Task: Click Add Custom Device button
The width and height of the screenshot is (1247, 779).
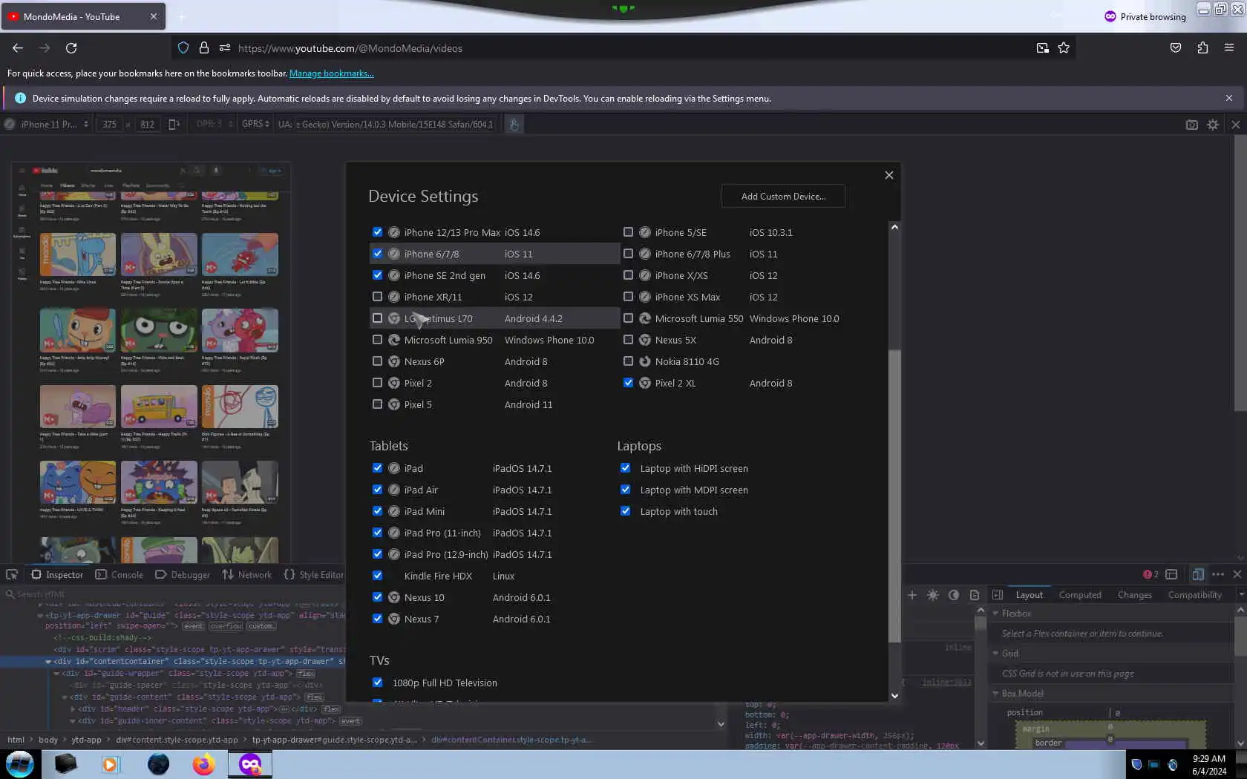Action: [x=783, y=197]
